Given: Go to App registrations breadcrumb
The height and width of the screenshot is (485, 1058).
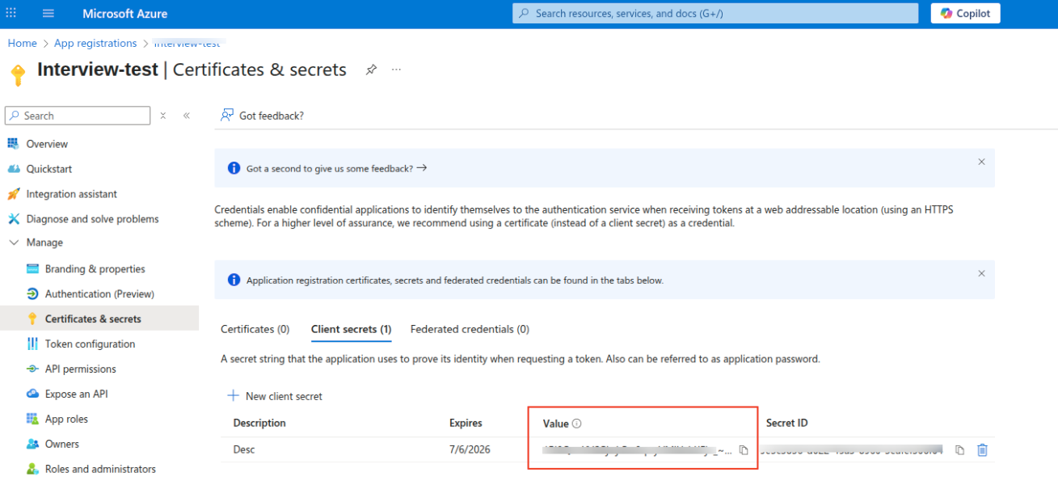Looking at the screenshot, I should pos(95,44).
